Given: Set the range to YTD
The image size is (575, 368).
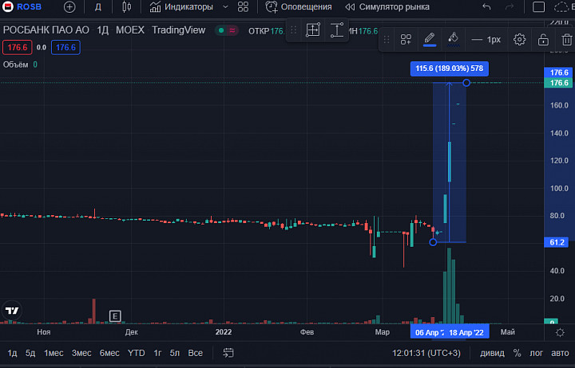Looking at the screenshot, I should (136, 353).
